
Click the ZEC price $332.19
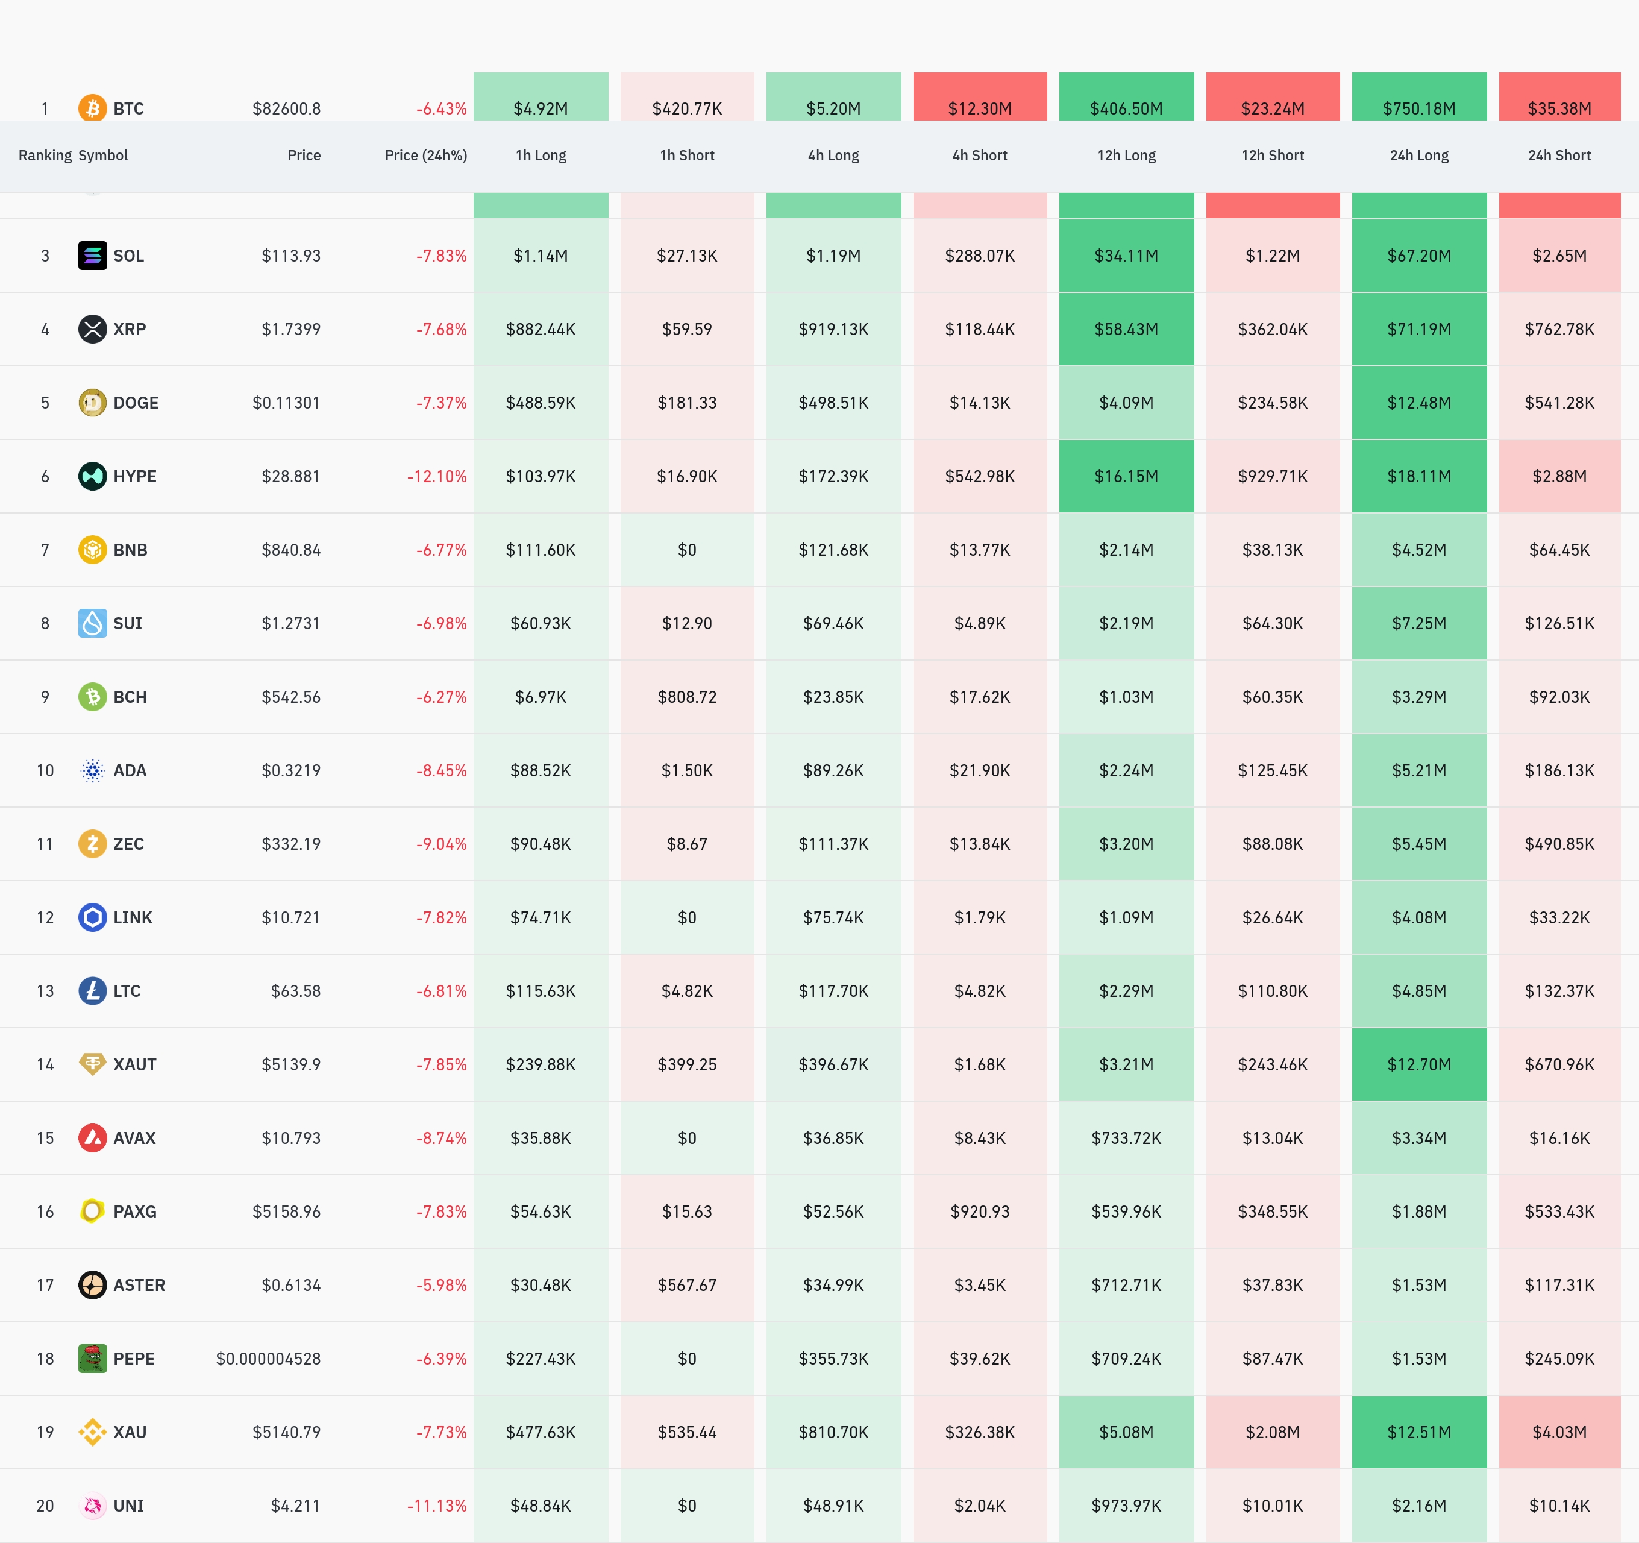291,844
